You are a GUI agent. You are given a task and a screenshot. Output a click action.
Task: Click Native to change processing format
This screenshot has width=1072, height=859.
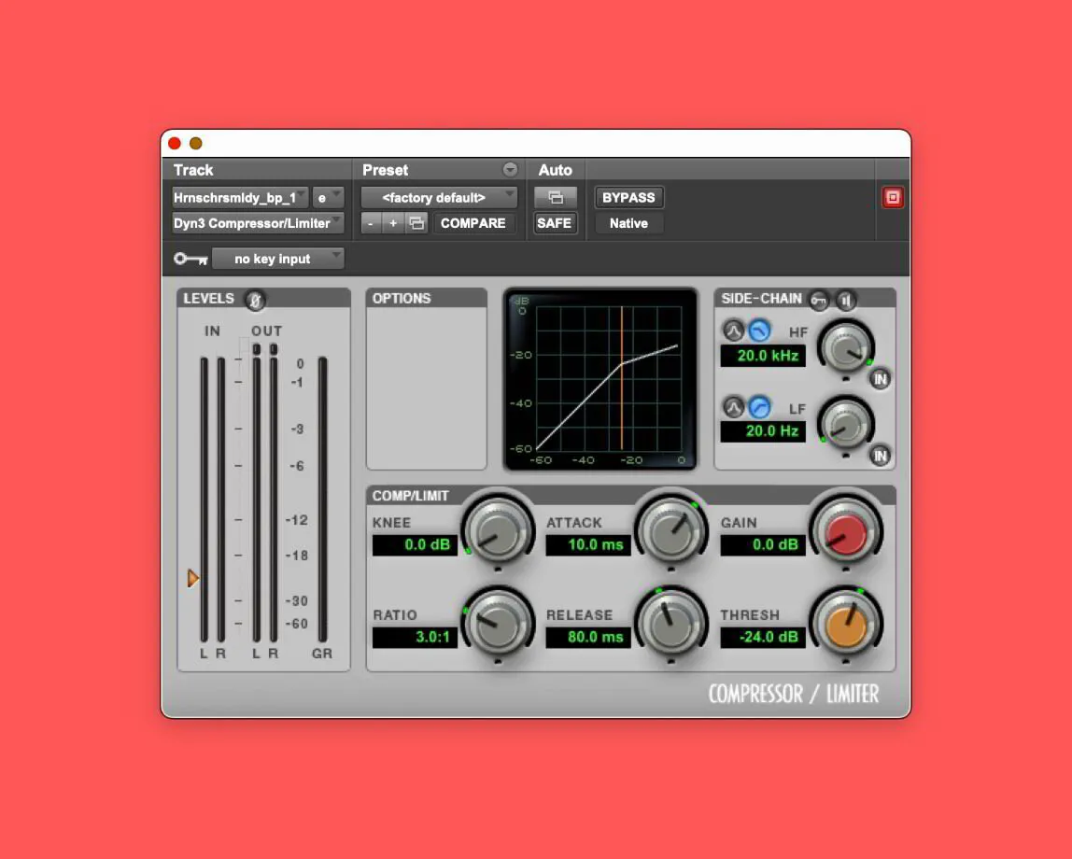628,223
